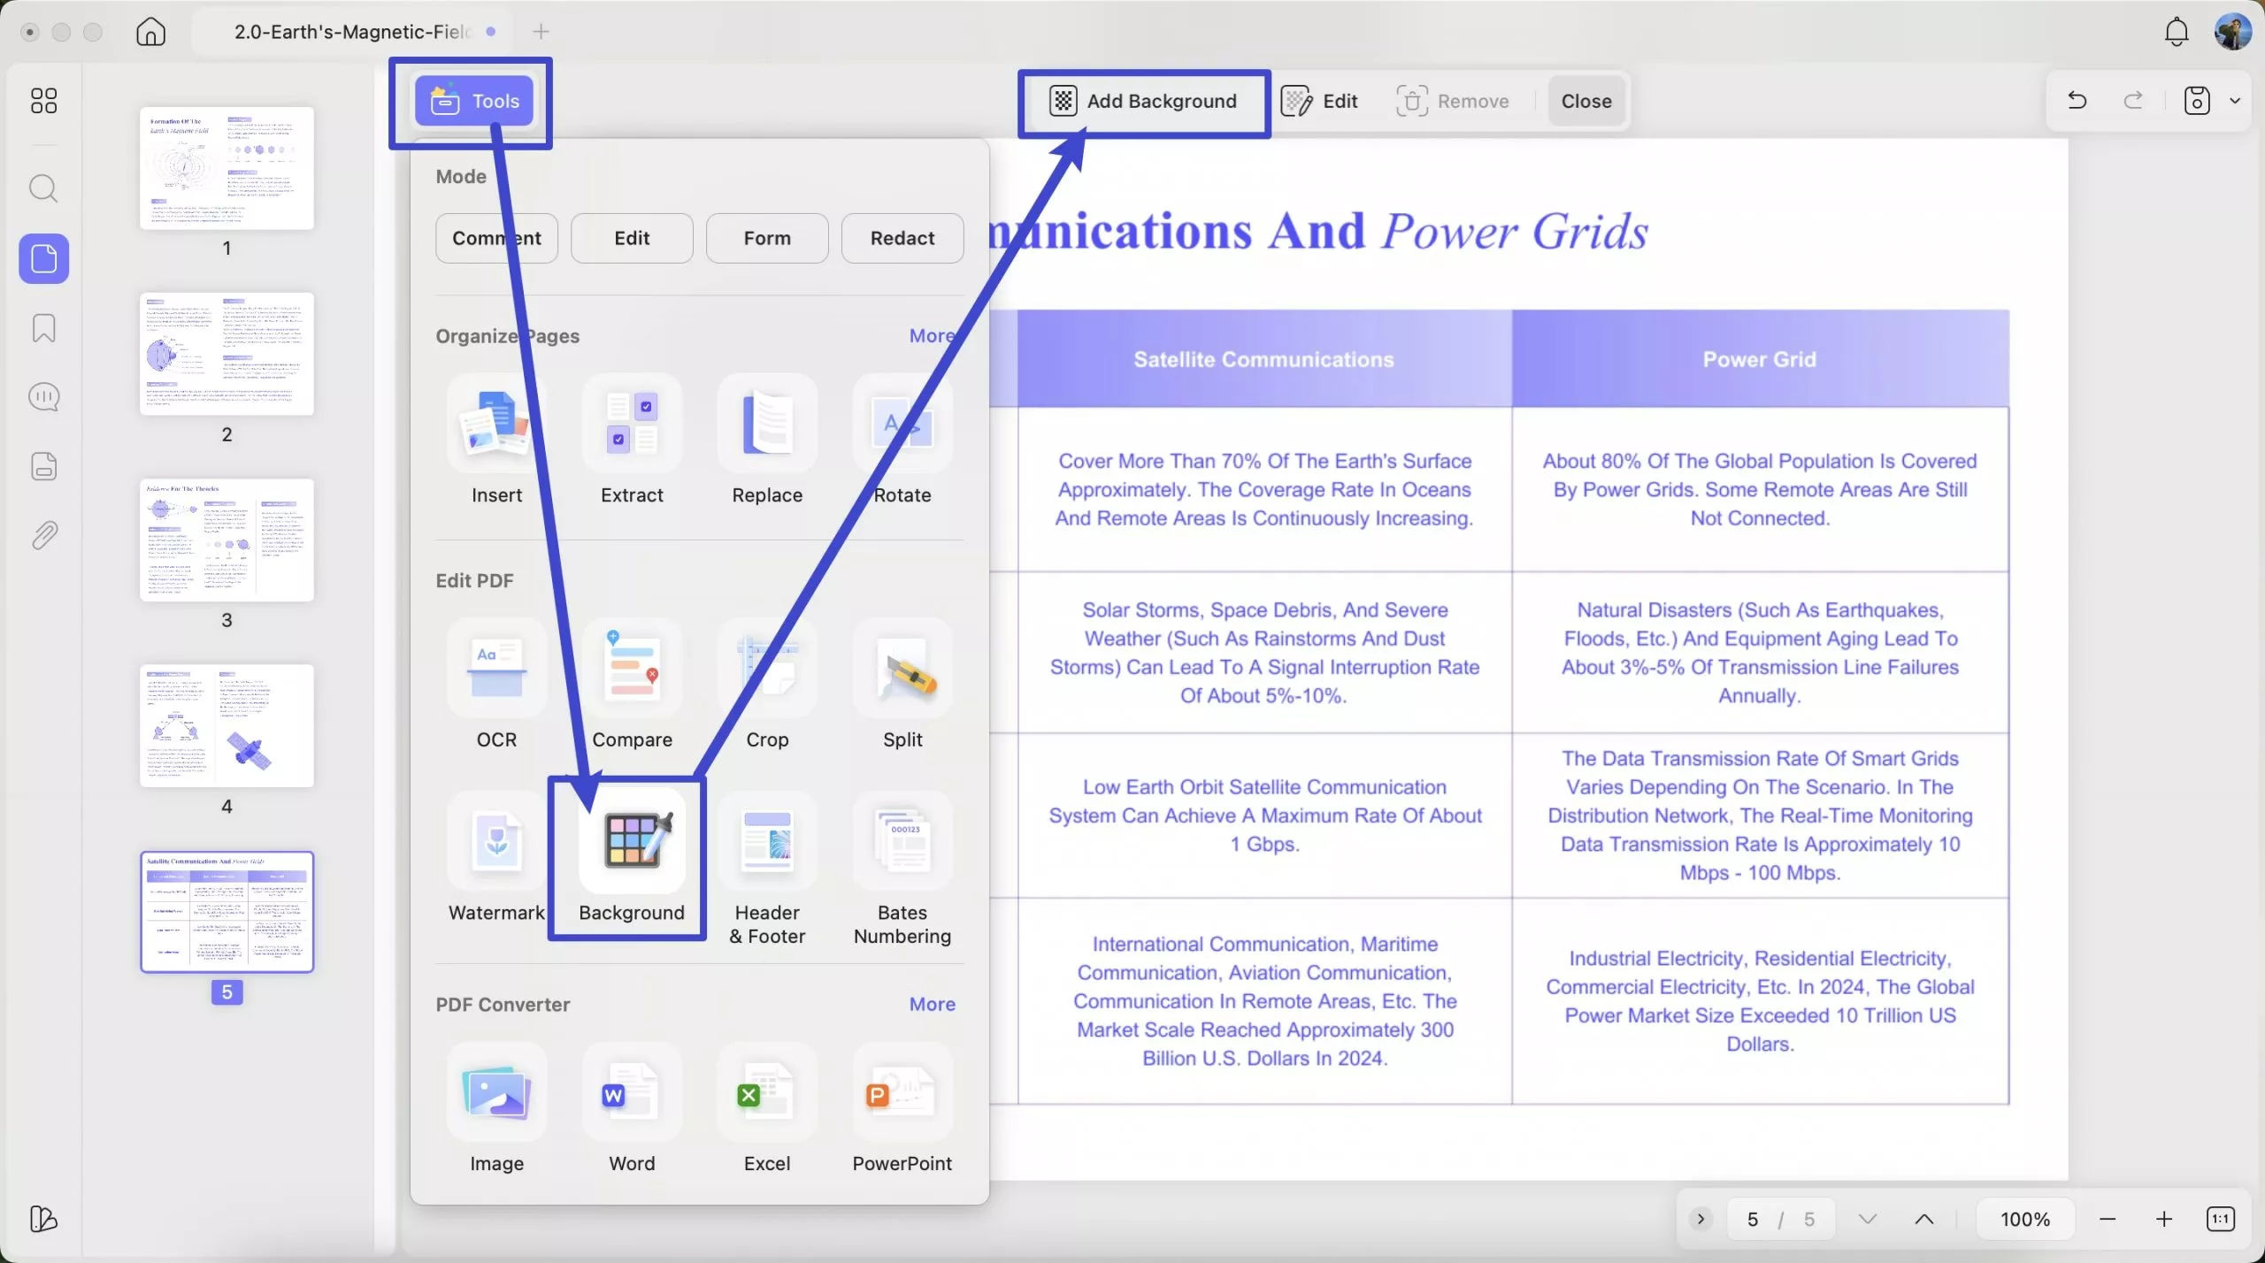
Task: Expand the save options dropdown arrow
Action: (2235, 101)
